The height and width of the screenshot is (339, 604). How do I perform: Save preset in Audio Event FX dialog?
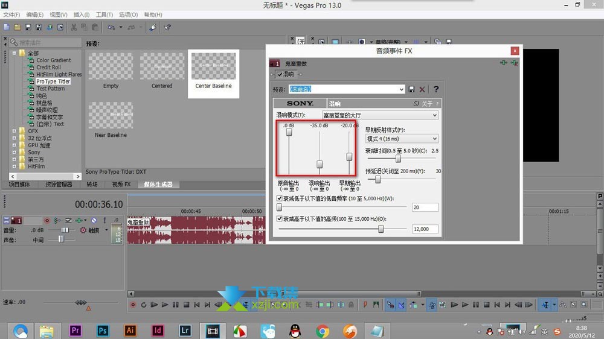pyautogui.click(x=411, y=89)
